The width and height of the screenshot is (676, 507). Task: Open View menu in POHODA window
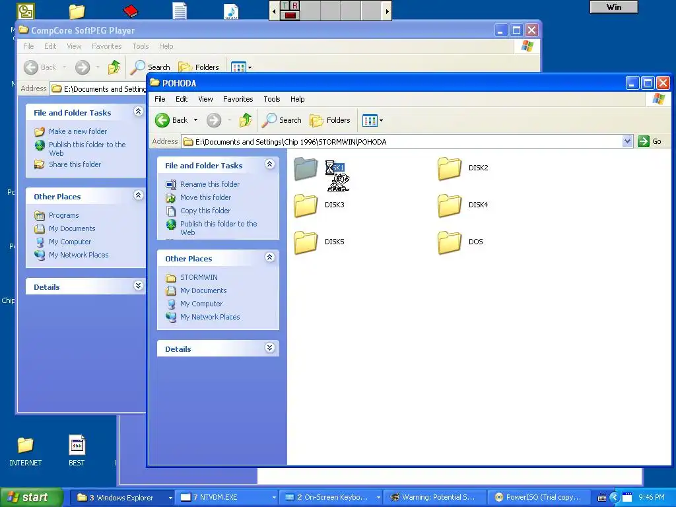205,99
